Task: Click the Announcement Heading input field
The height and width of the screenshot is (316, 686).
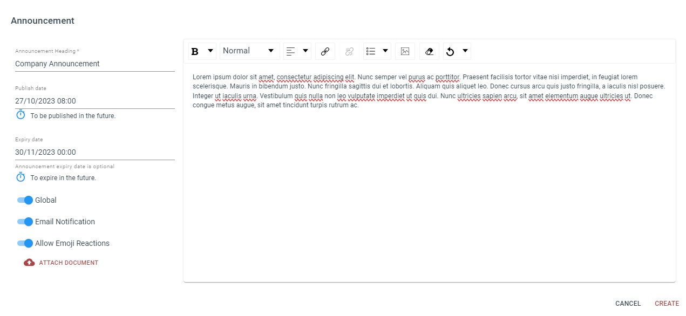Action: click(x=95, y=64)
